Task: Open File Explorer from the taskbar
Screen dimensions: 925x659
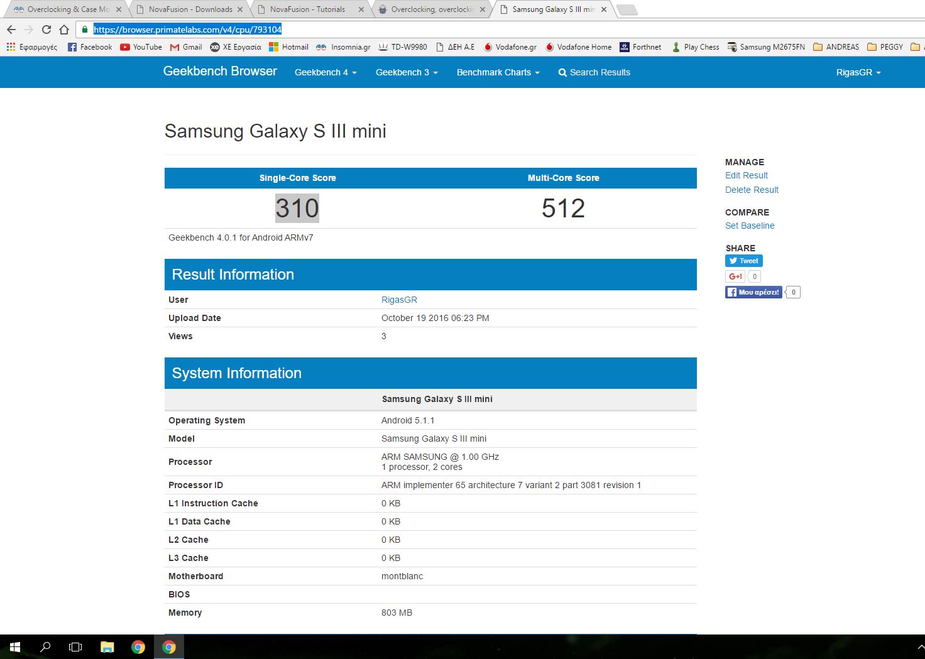Action: click(x=107, y=646)
